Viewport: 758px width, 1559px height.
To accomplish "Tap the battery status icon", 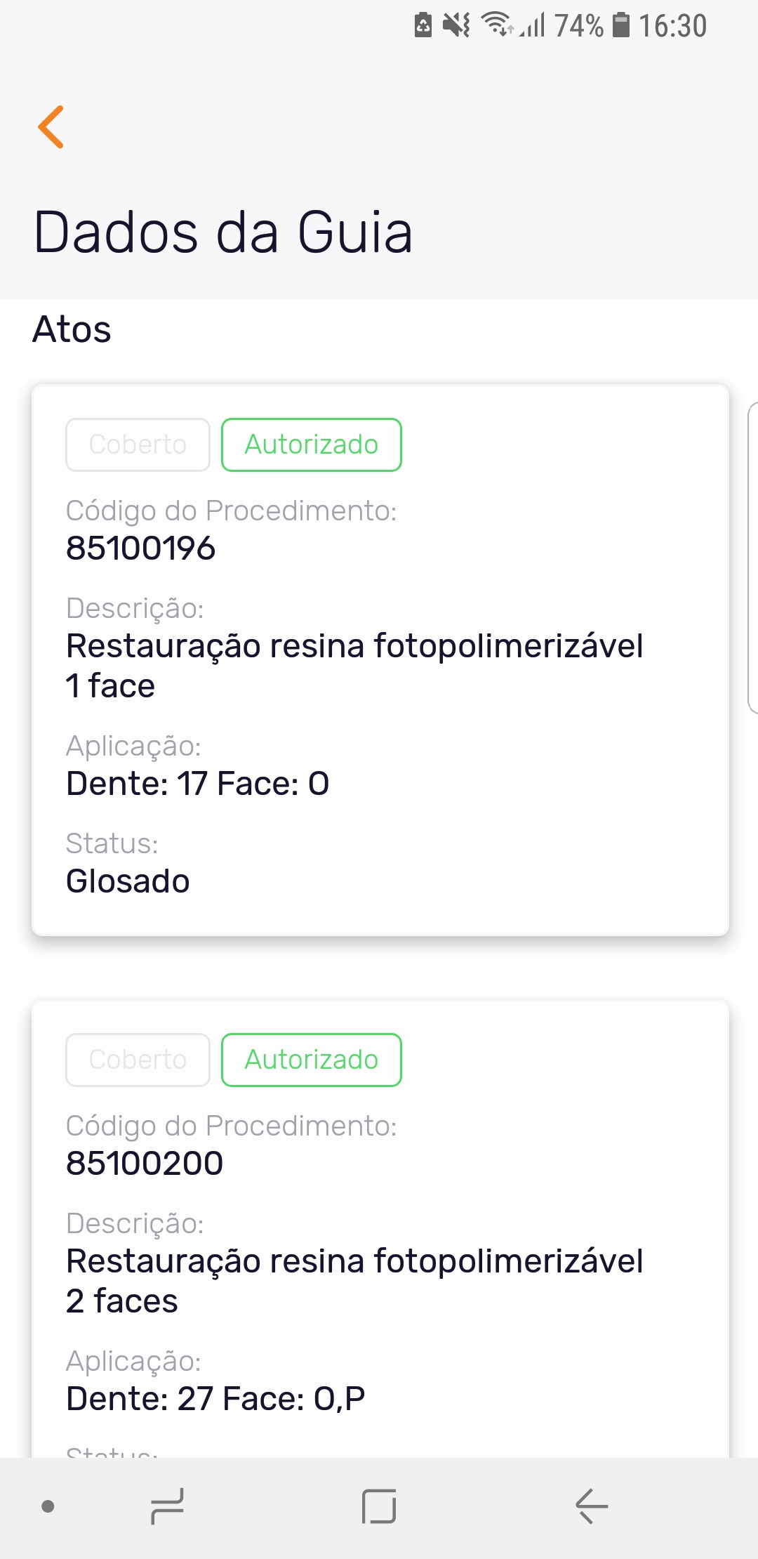I will click(x=621, y=25).
